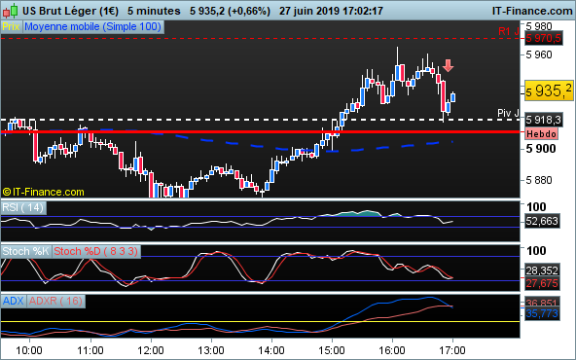Click the header price 5 935,2 (+0,66%)
Image resolution: width=576 pixels, height=360 pixels.
(230, 11)
